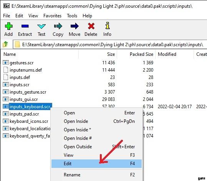Screen dimensions: 207x181
Task: Open the Info toolbar icon
Action: click(x=108, y=25)
